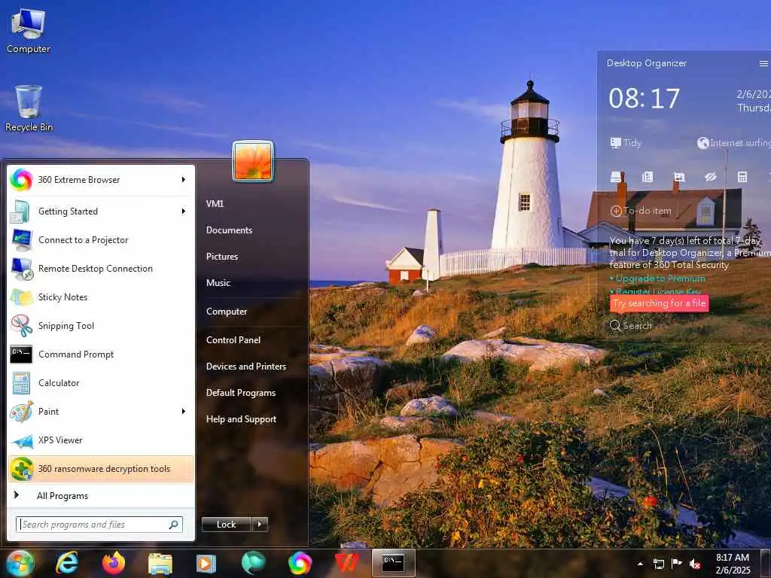Open Pictures from Start menu

[x=222, y=257]
